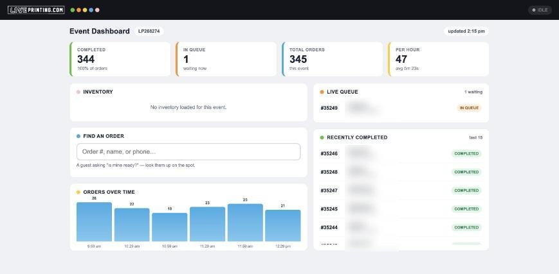This screenshot has width=559, height=274.
Task: Click the LP268274 event code badge
Action: coord(149,31)
